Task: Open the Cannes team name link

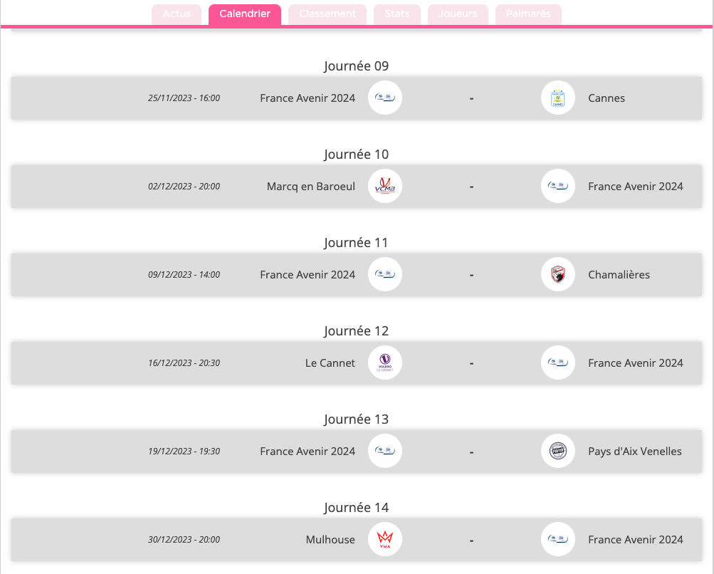Action: [x=607, y=98]
